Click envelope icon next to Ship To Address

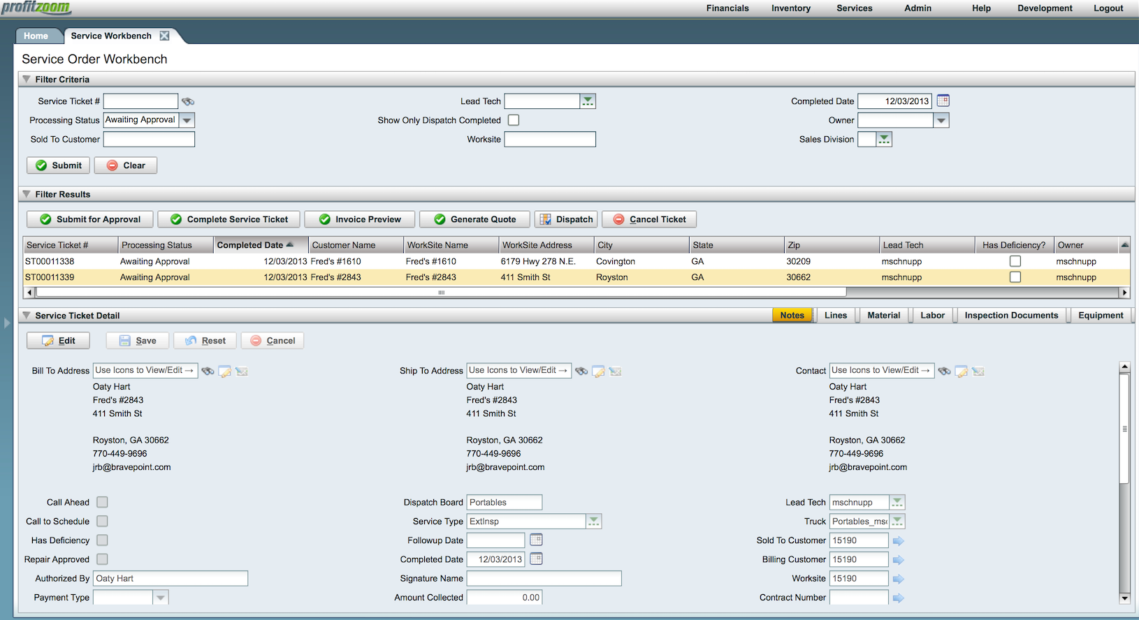616,371
